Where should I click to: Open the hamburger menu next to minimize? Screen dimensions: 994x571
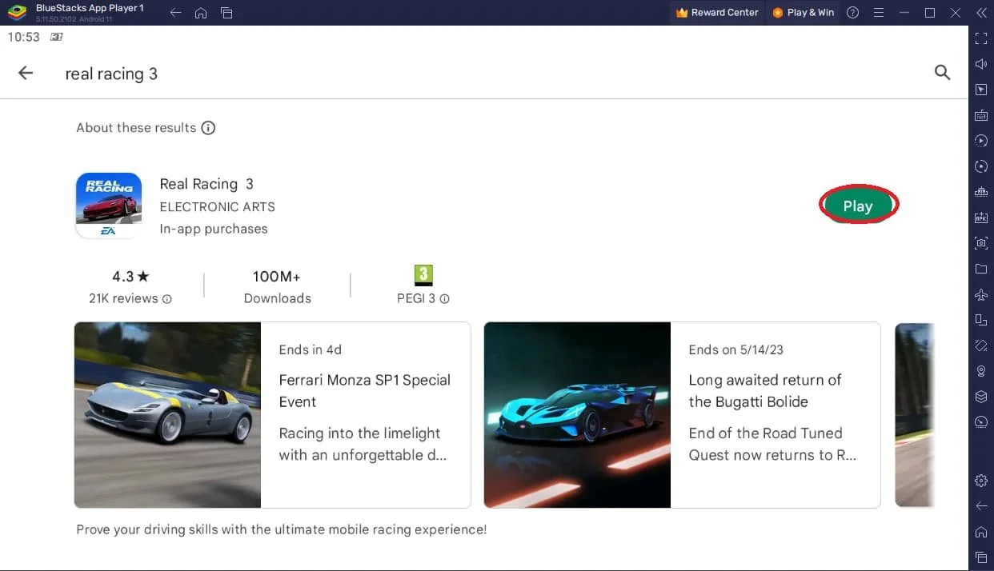click(879, 12)
